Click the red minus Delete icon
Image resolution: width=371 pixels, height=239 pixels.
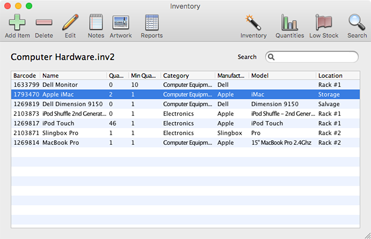point(44,22)
